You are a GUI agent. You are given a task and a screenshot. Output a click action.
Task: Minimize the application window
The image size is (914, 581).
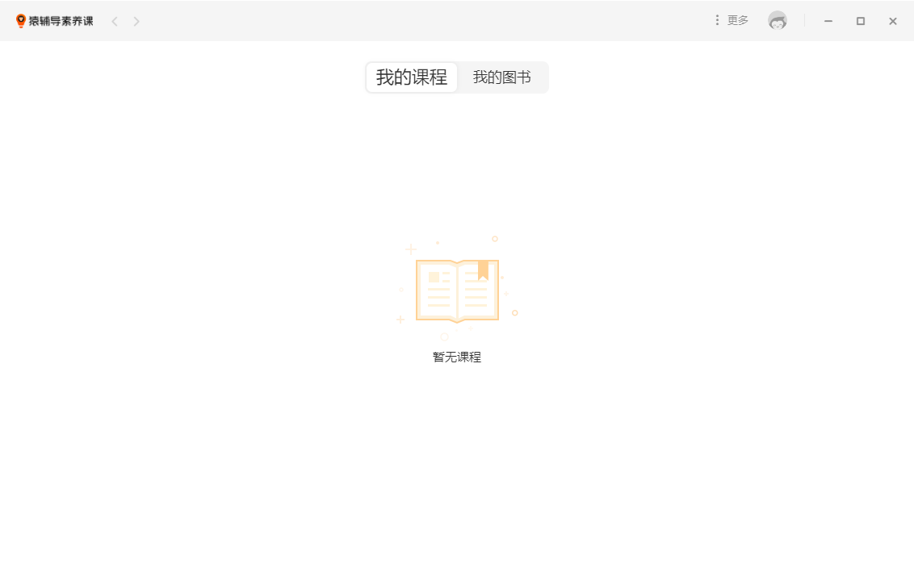click(828, 20)
